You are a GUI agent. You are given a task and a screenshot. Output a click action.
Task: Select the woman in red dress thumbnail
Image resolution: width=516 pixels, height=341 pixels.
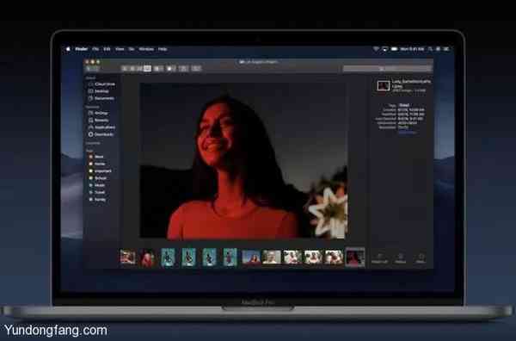click(147, 257)
